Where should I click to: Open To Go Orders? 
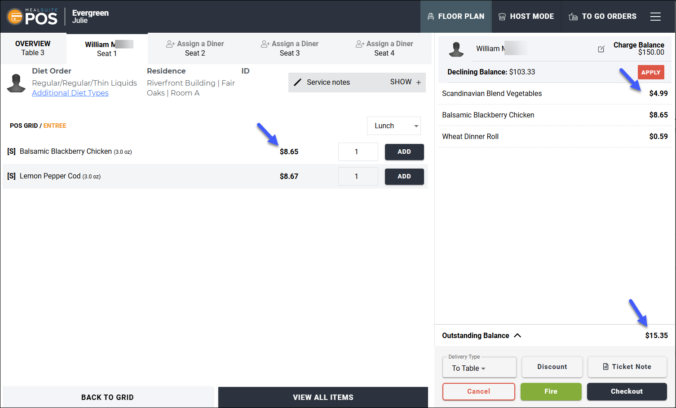(x=602, y=17)
